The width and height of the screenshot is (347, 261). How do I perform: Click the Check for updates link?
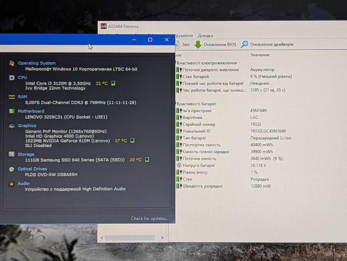150,219
